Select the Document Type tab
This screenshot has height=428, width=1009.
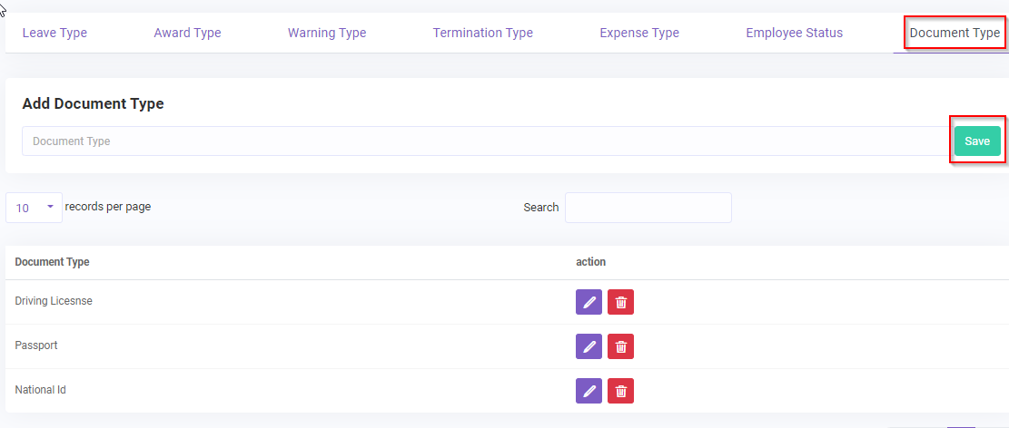[x=955, y=33]
